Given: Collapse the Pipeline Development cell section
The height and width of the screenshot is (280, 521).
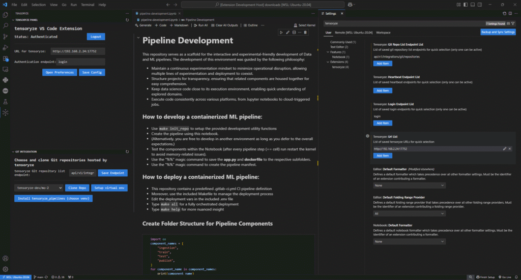Looking at the screenshot, I should click(138, 38).
